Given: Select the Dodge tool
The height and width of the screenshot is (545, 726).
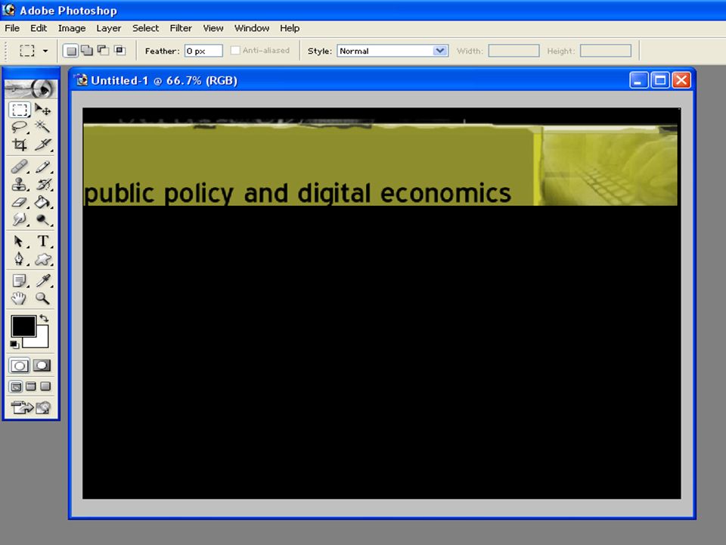Looking at the screenshot, I should coord(42,220).
